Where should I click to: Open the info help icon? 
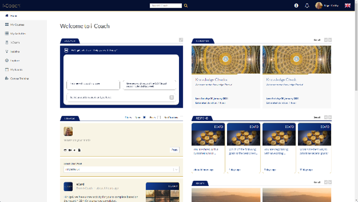296,6
